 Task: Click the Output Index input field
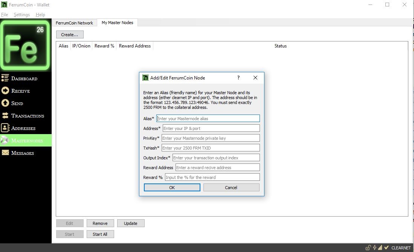coord(216,157)
